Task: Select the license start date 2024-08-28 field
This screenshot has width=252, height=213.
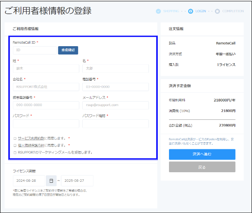Action: point(29,181)
